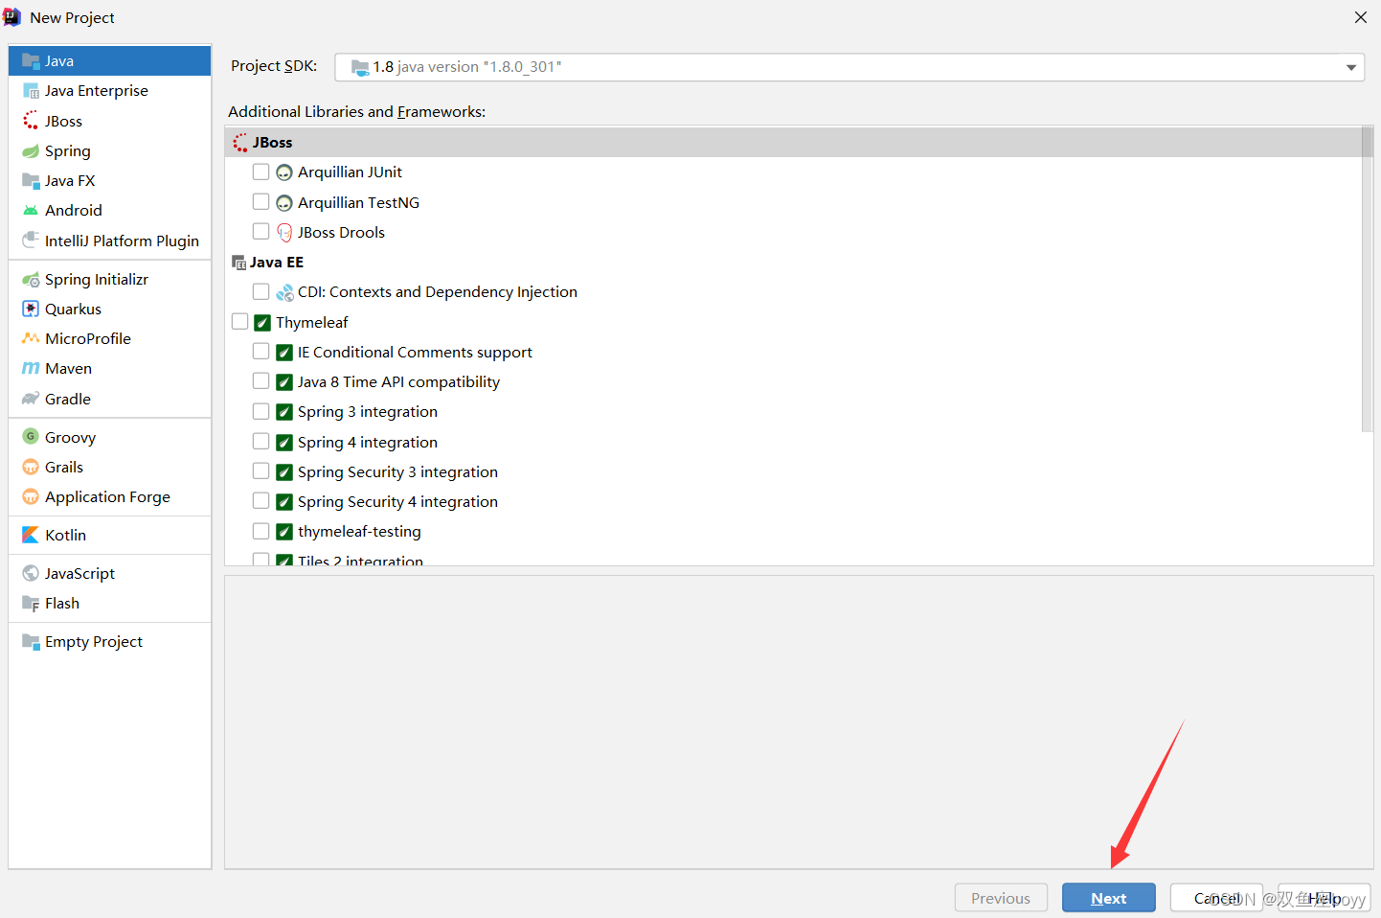Screen dimensions: 1381x918
Task: Click the Flash folder icon
Action: coord(31,603)
